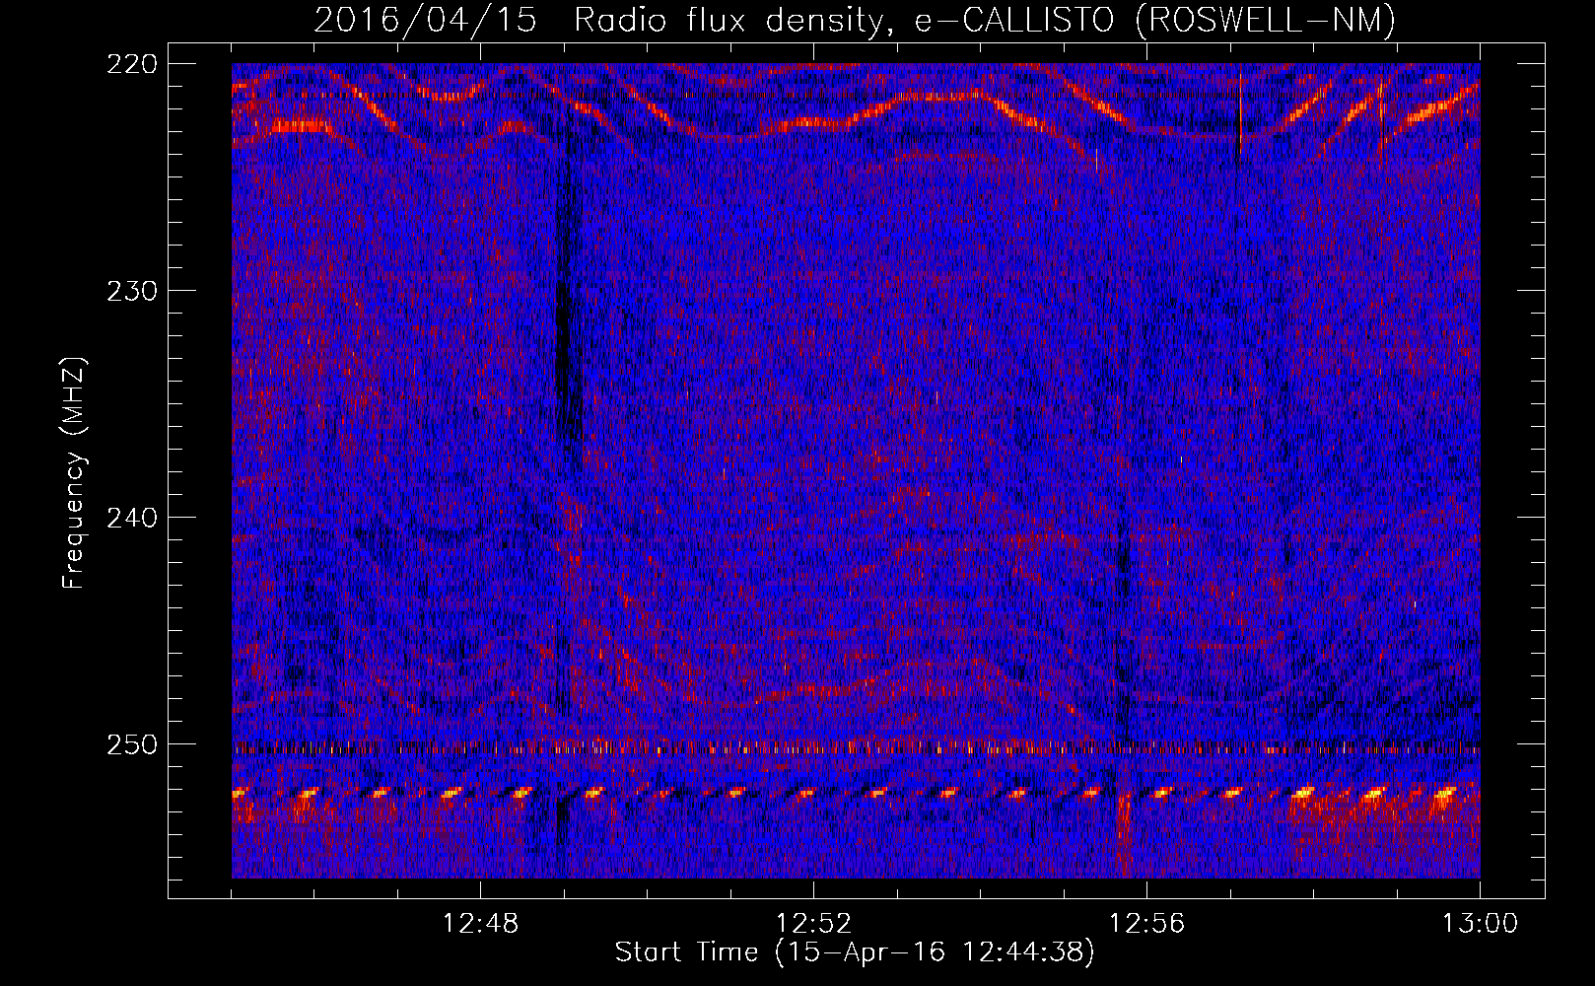Click the 13:00 time axis label
Viewport: 1595px width, 986px height.
[1480, 924]
